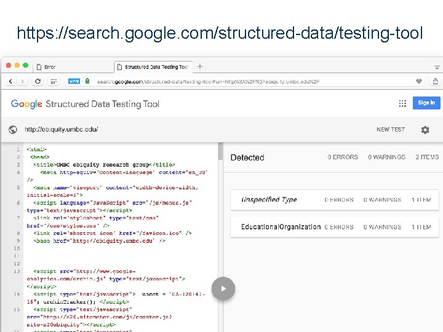
Task: Click the Sign in button
Action: tap(426, 103)
